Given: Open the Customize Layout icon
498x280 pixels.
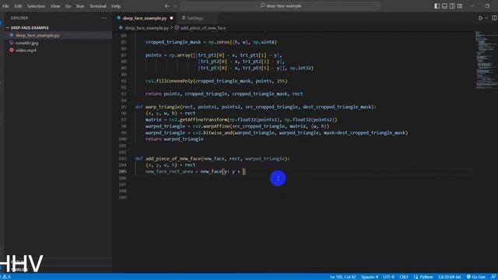Looking at the screenshot, I should tap(460, 6).
